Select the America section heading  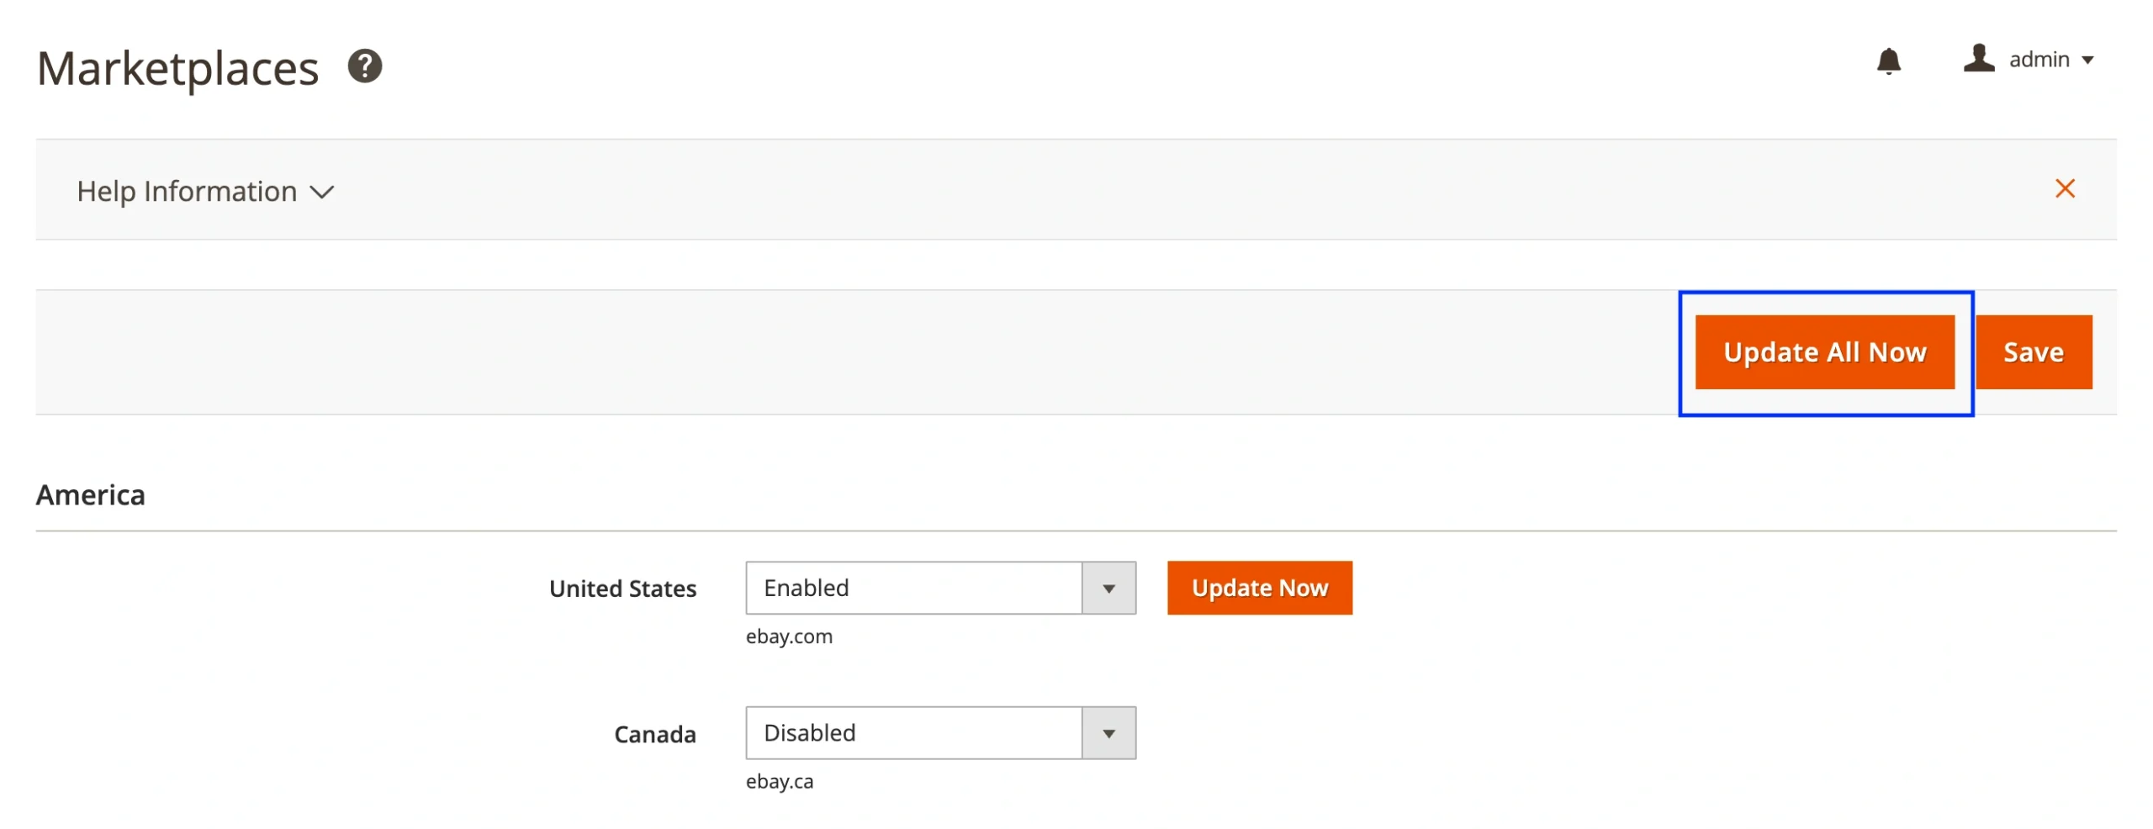pos(89,494)
